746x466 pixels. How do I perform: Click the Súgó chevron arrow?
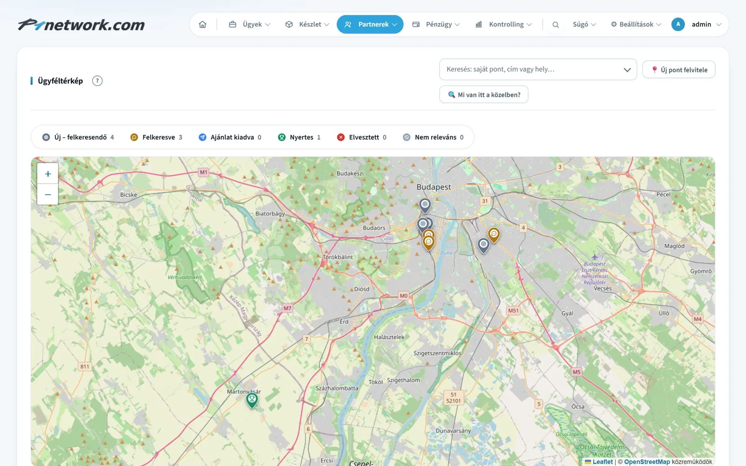[x=594, y=25]
